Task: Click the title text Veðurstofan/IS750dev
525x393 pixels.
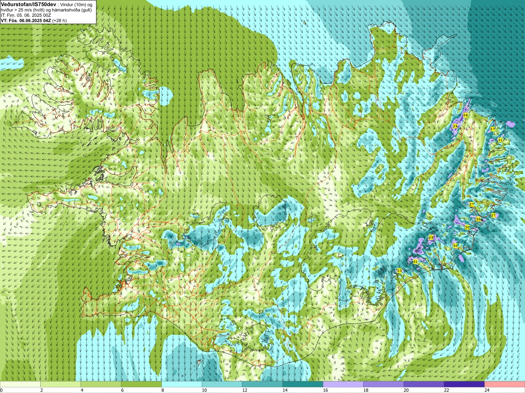Action: 29,5
